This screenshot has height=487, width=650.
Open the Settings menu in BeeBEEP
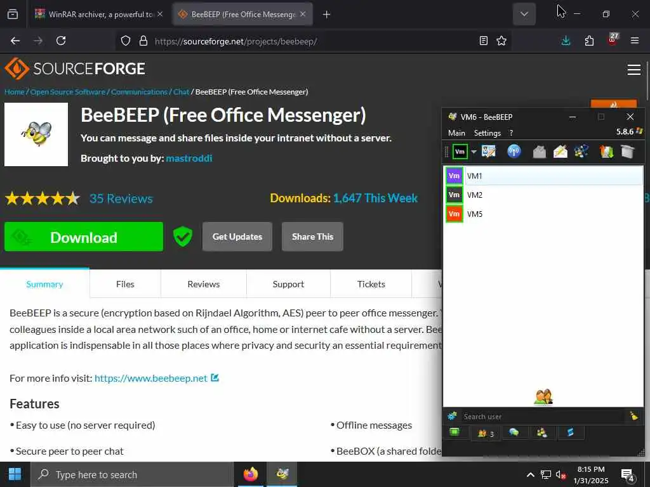tap(487, 133)
